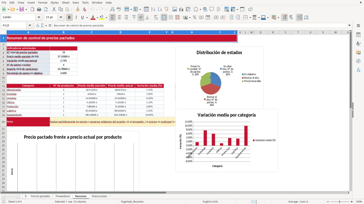
Task: Apply the red font color swatch
Action: [x=93, y=18]
